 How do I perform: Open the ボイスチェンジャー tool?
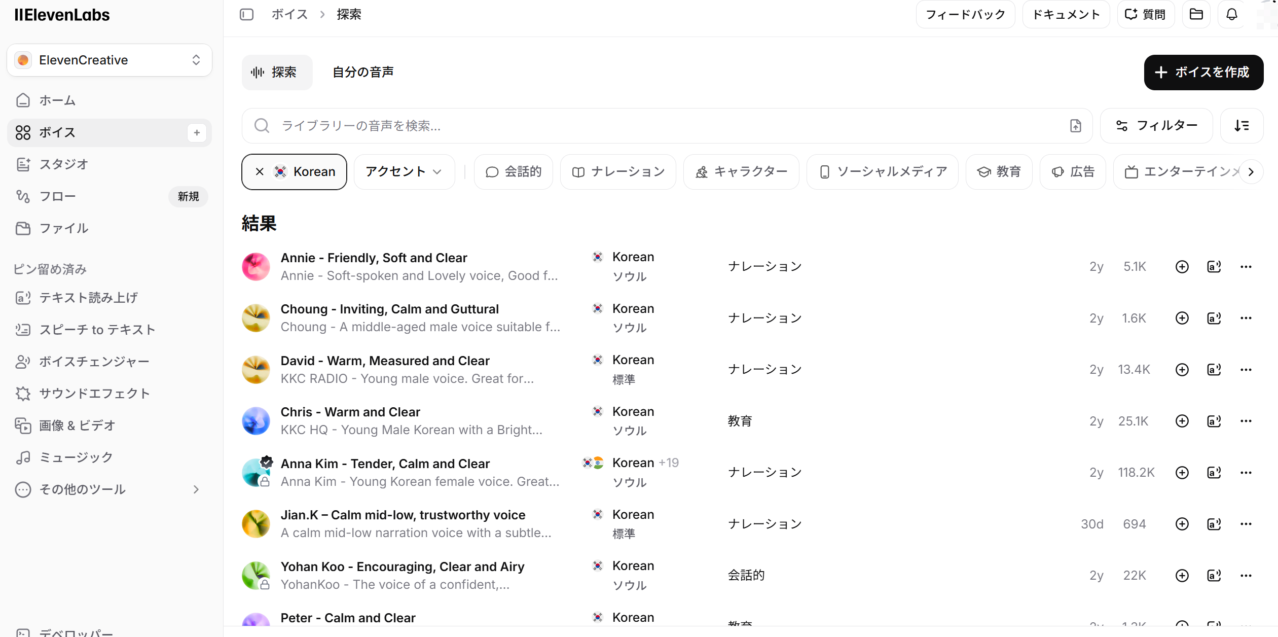click(x=94, y=362)
